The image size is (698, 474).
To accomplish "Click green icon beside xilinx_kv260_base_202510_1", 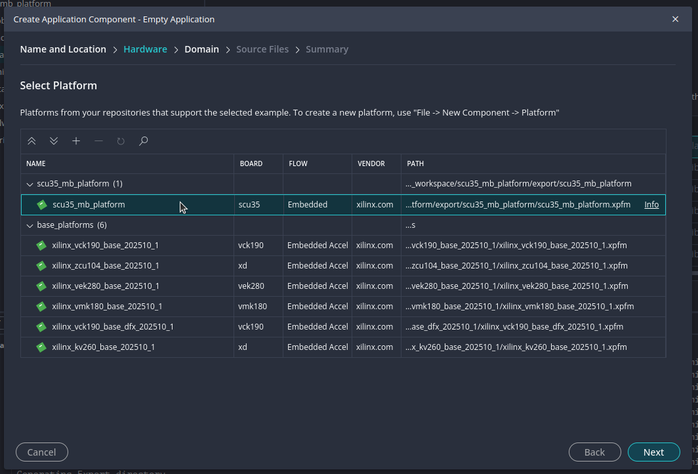I will pyautogui.click(x=42, y=347).
